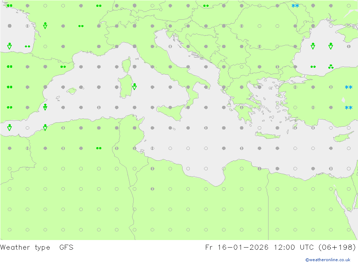The width and height of the screenshot is (358, 263).
Task: Click the lower snow symbol over eastern Turkey
Action: 349,108
